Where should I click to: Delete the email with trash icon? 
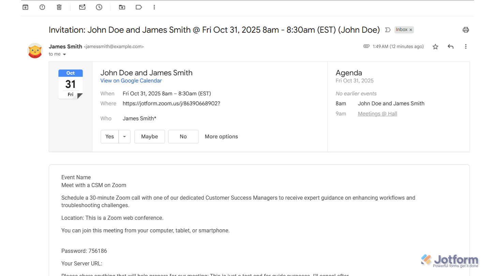point(59,7)
